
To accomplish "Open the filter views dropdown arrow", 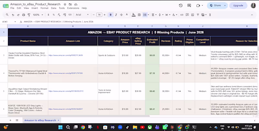I will coord(206,15).
